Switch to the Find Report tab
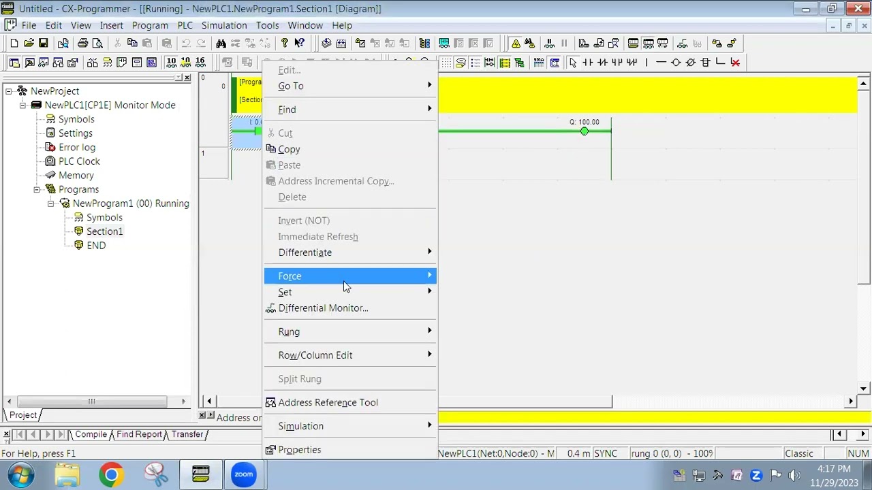Viewport: 872px width, 490px height. 139,434
